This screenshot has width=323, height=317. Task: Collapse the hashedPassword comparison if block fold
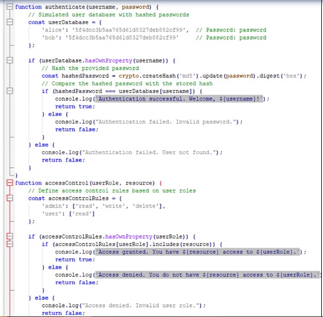point(10,91)
